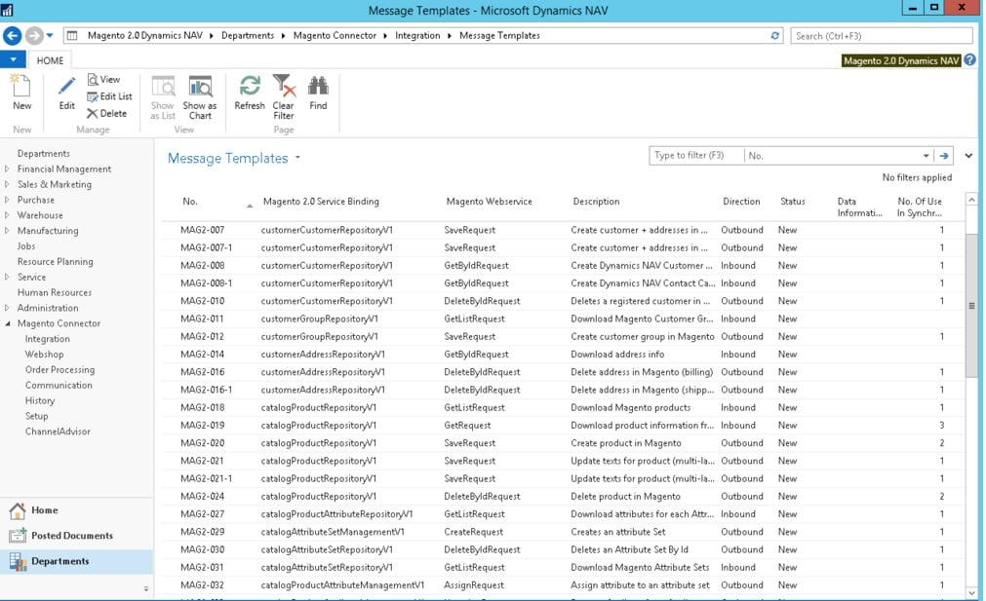This screenshot has height=601, width=986.
Task: Collapse the Magento Connector tree node
Action: [x=7, y=323]
